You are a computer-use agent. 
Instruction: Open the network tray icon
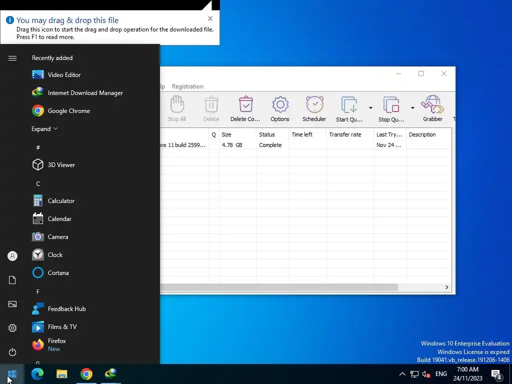point(414,374)
